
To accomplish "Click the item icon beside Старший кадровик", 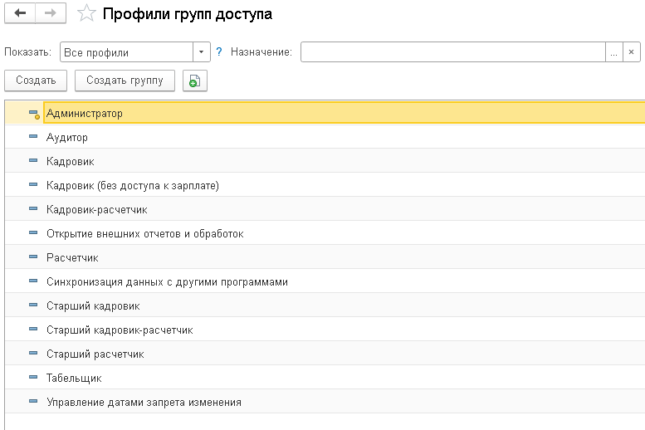I will (33, 305).
